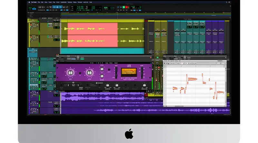Click the pink selected region on the top vocal track

(x=93, y=29)
